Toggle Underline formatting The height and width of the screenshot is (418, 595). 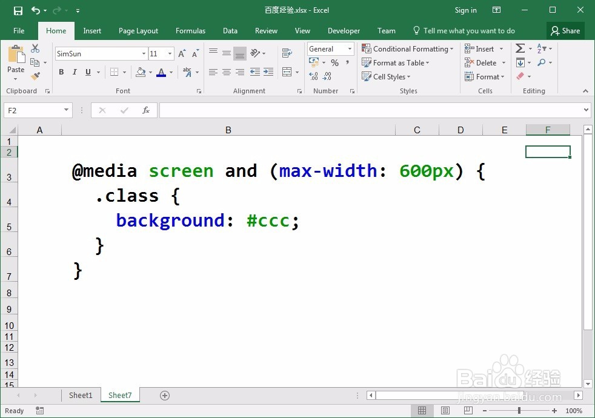coord(88,72)
